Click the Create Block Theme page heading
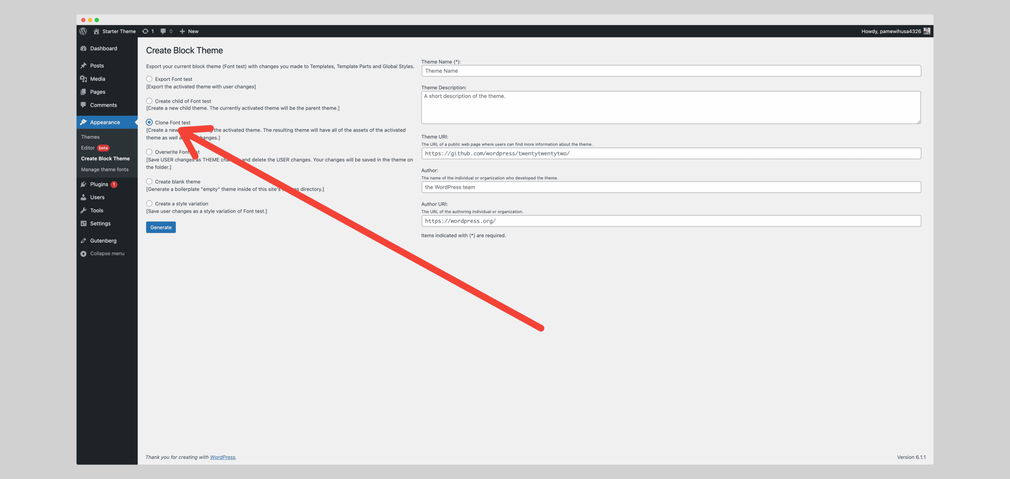Screen dimensions: 1010x479 [184, 51]
